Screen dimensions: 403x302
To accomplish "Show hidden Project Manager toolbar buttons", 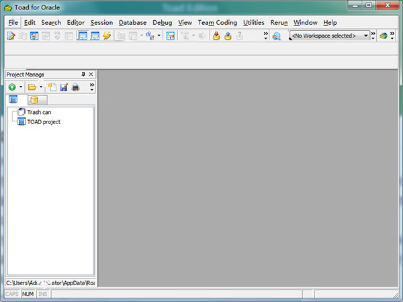I will click(x=91, y=87).
